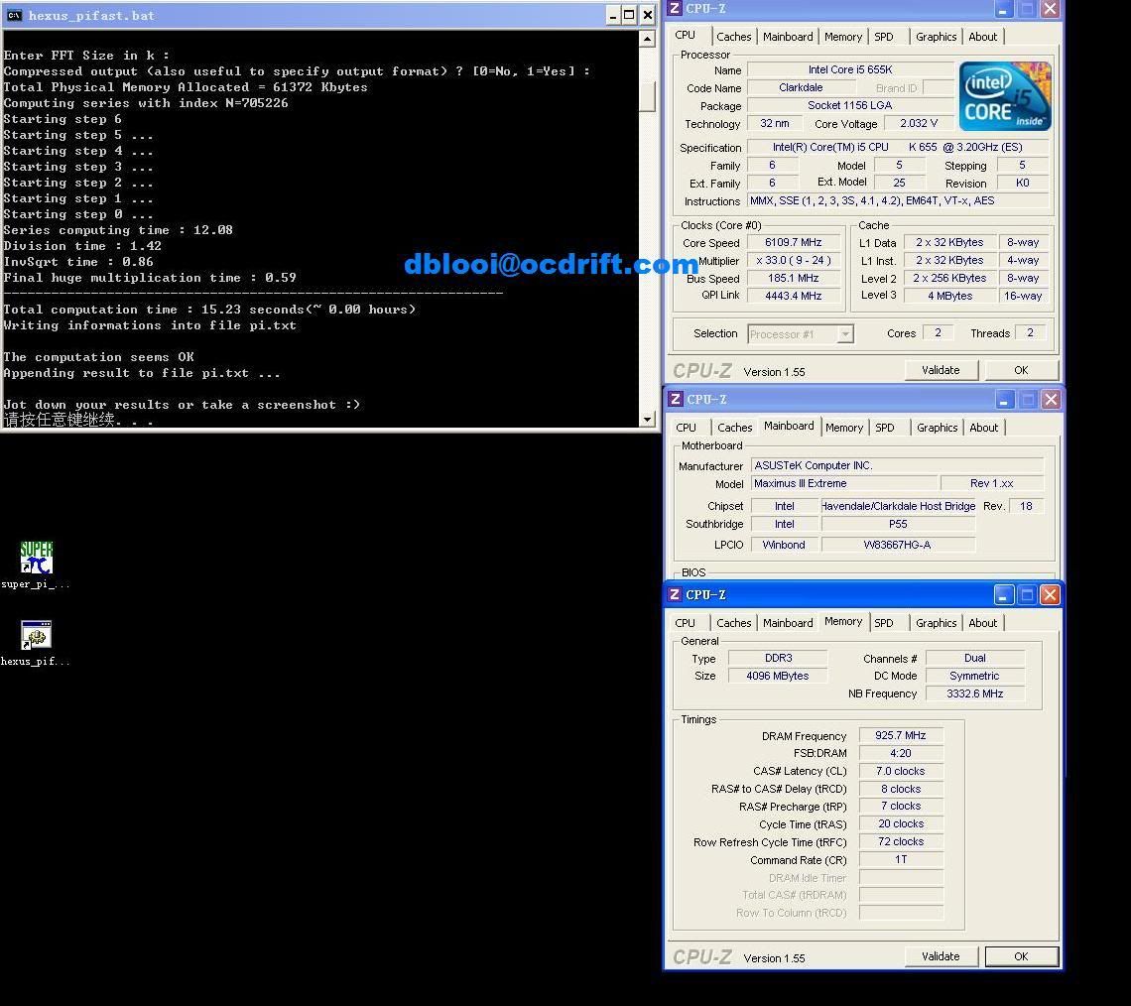Click the Intel Core i5 logo badge
The width and height of the screenshot is (1131, 1006).
pos(1004,96)
